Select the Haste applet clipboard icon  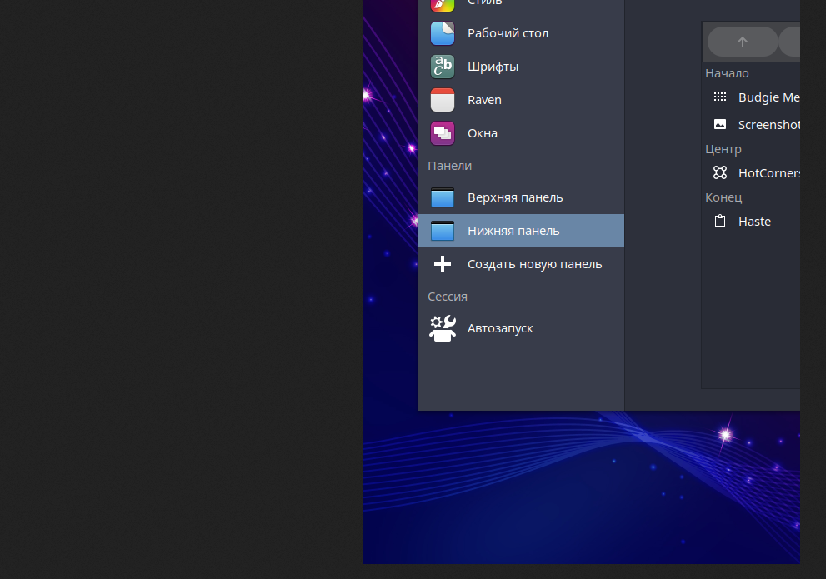click(x=720, y=221)
